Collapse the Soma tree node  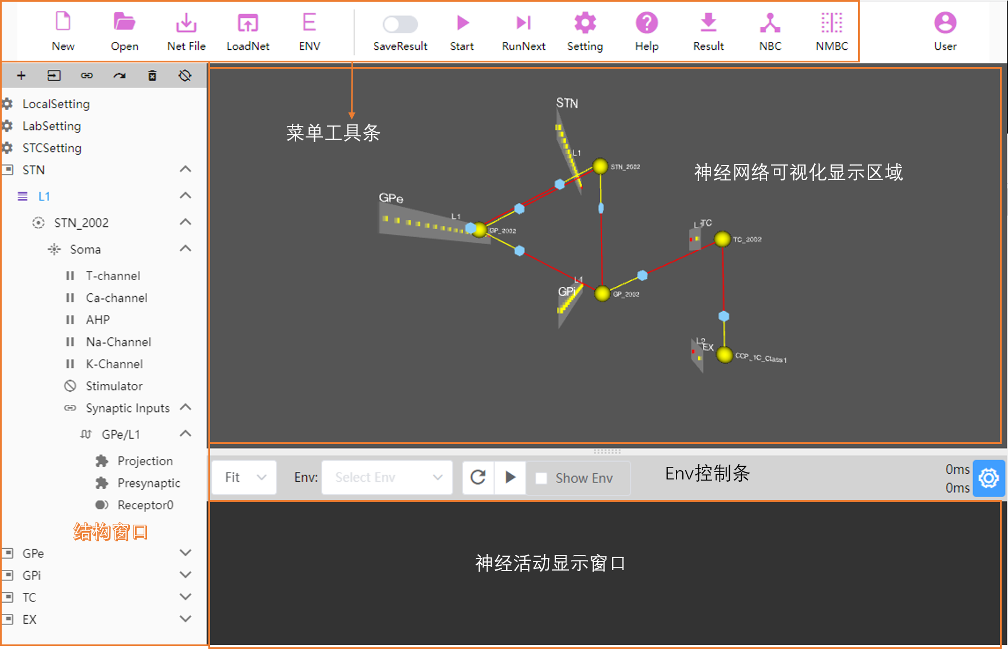point(185,249)
